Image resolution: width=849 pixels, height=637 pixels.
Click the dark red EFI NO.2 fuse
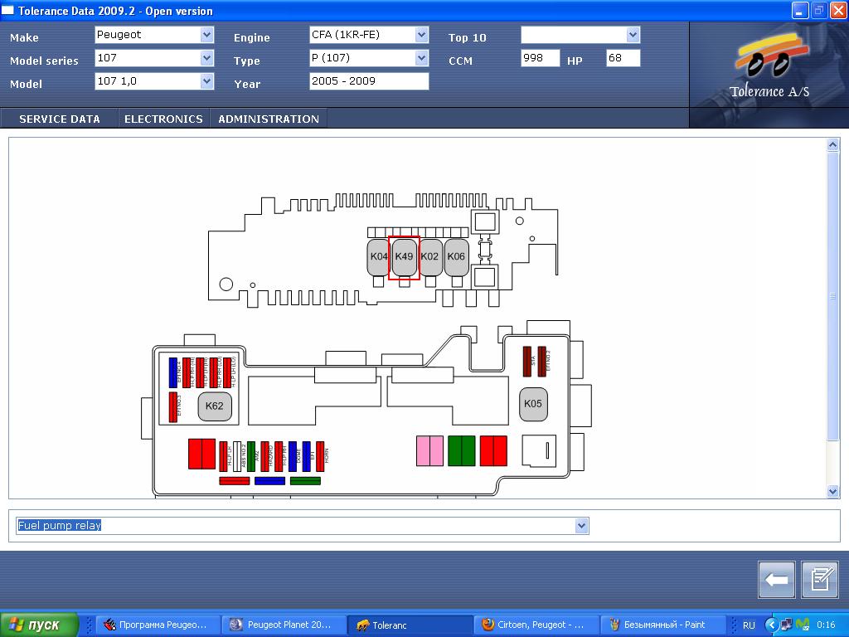coord(541,362)
